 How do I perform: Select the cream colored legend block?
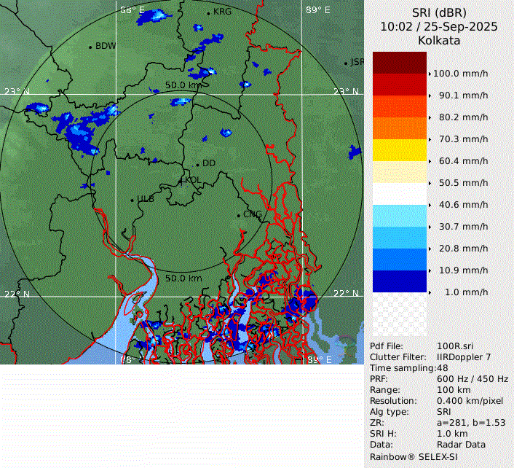[x=399, y=172]
